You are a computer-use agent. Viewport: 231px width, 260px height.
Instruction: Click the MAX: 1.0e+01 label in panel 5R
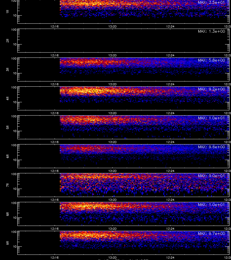pos(211,118)
